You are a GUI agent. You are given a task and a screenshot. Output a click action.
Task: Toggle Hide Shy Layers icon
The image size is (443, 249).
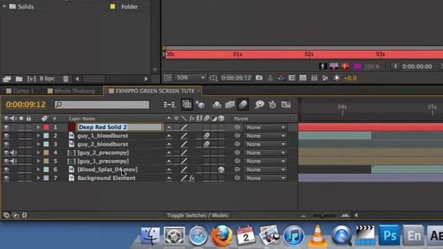point(217,104)
